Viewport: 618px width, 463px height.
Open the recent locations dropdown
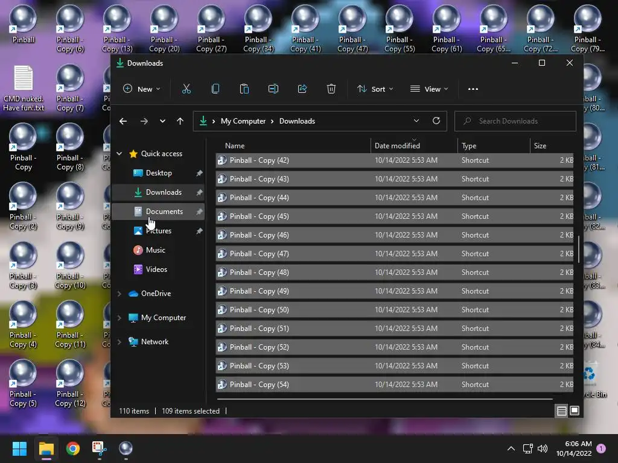[162, 121]
